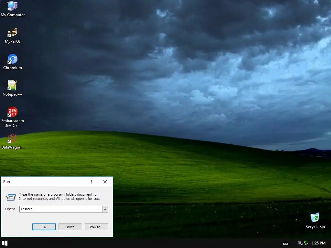The width and height of the screenshot is (331, 248).
Task: Select the Recycle Bin icon
Action: point(315,221)
